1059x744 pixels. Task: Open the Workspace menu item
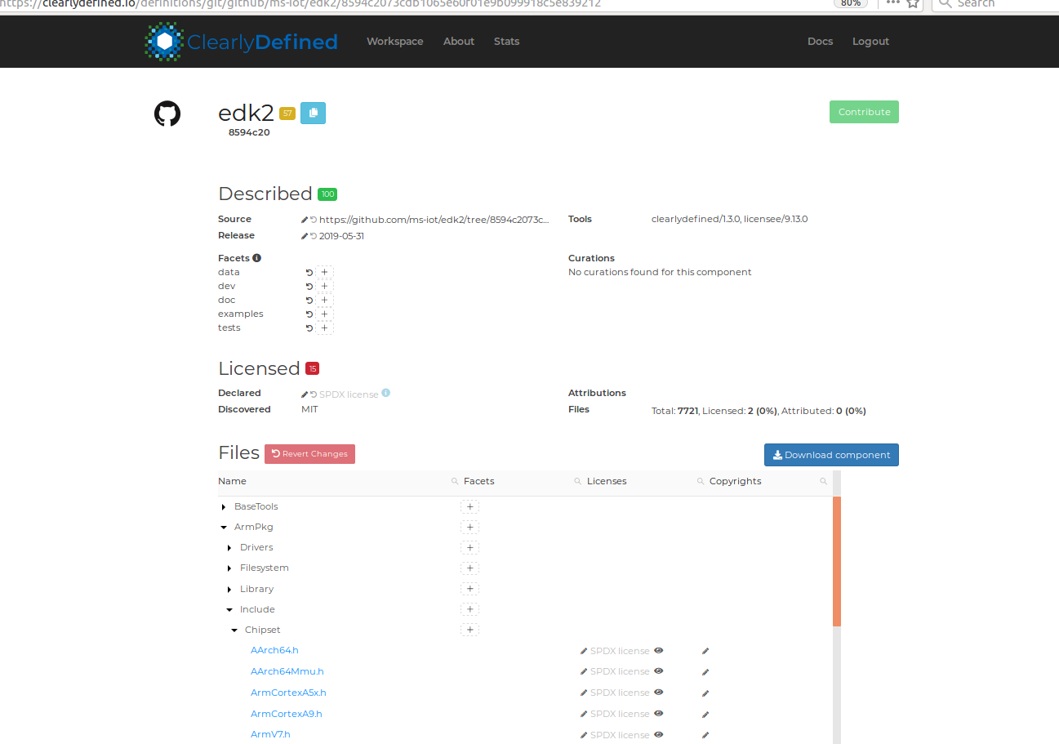pos(394,41)
